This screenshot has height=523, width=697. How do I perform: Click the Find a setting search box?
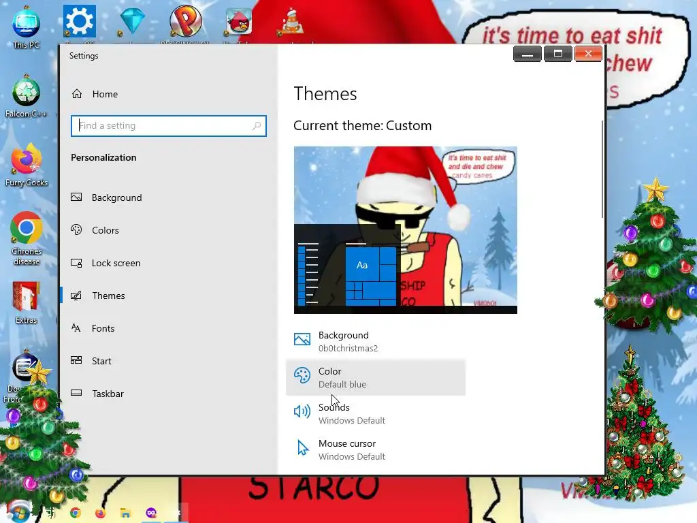[169, 126]
